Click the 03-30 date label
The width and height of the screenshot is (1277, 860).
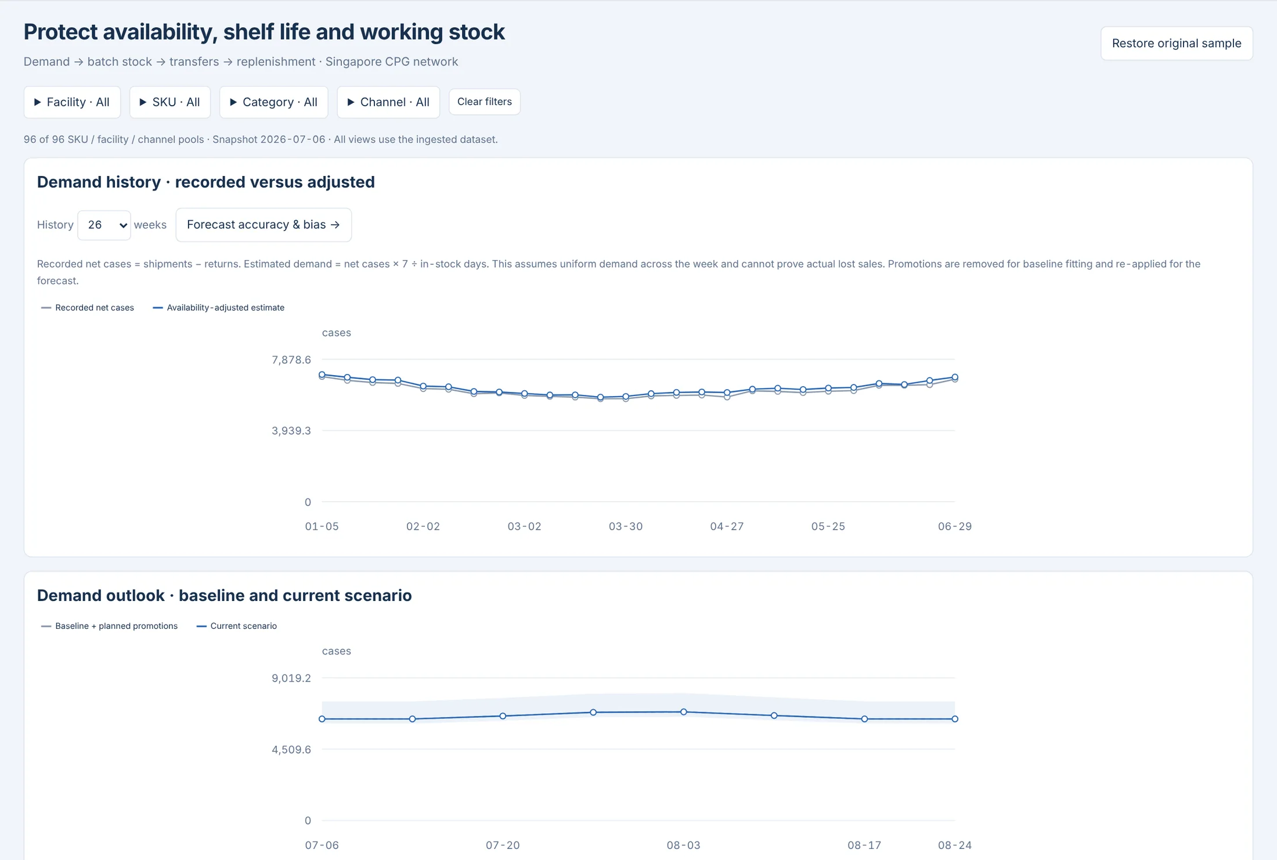[x=626, y=527]
